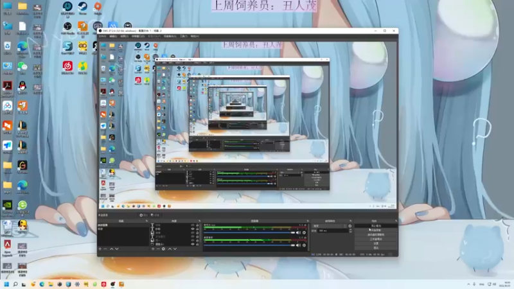Screen dimensions: 514x289
Task: Click 退出 (Exit) button in Controls
Action: (376, 248)
